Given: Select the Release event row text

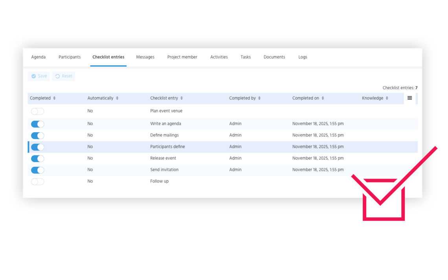Looking at the screenshot, I should [x=163, y=158].
